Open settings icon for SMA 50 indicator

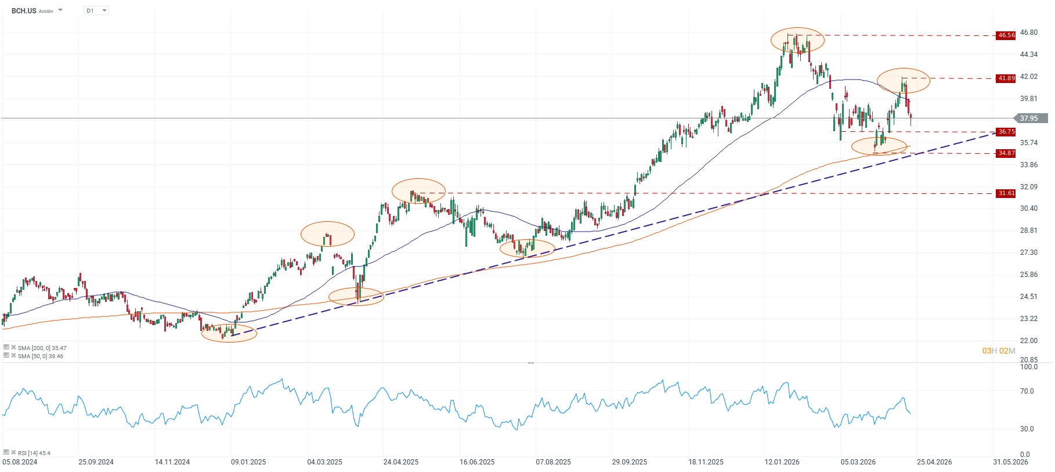[x=6, y=356]
